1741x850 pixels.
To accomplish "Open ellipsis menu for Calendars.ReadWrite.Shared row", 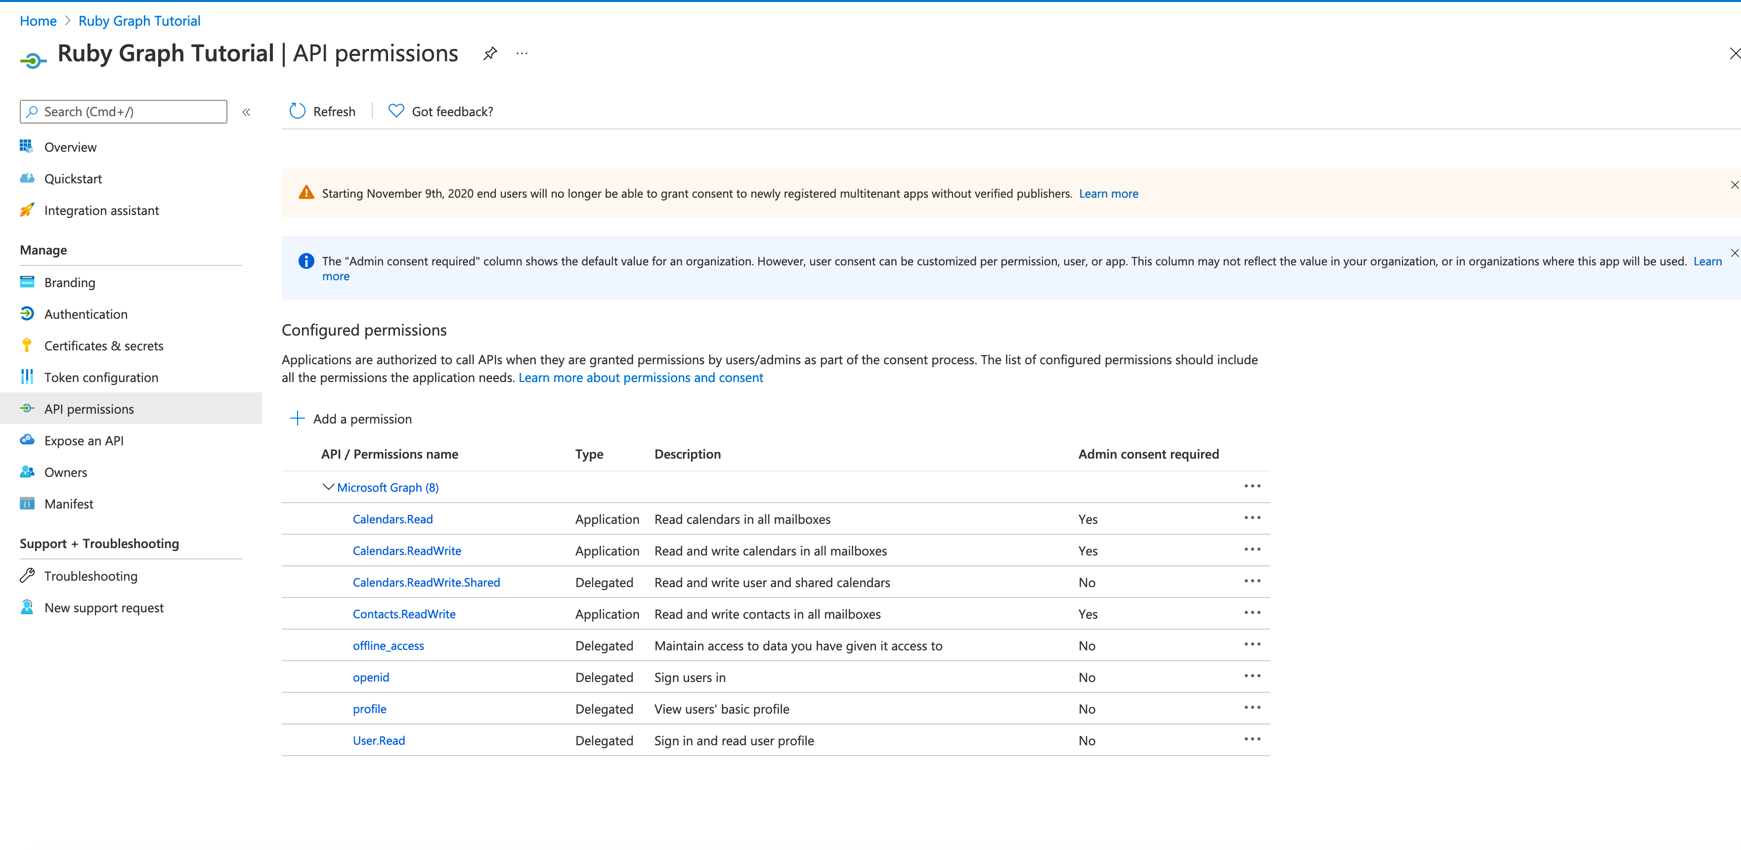I will point(1252,582).
